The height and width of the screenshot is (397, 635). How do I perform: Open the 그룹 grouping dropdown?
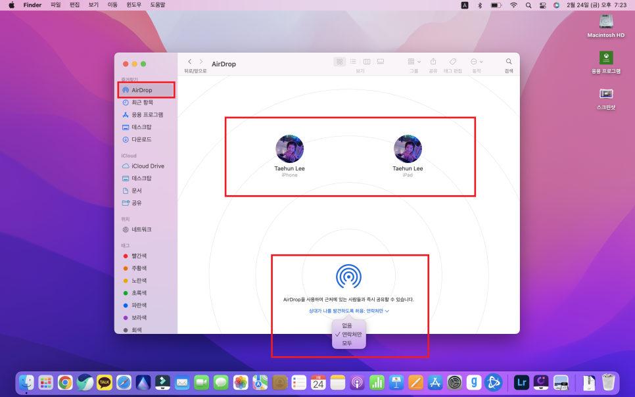click(414, 62)
